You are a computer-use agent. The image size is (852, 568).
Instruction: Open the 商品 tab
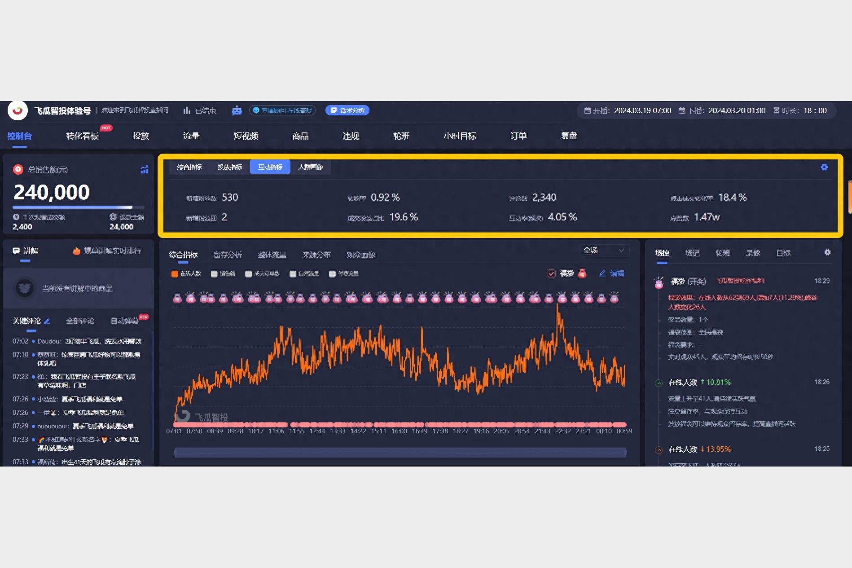pos(300,136)
